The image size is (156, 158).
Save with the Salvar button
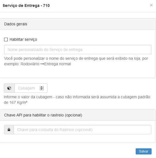click(x=144, y=151)
